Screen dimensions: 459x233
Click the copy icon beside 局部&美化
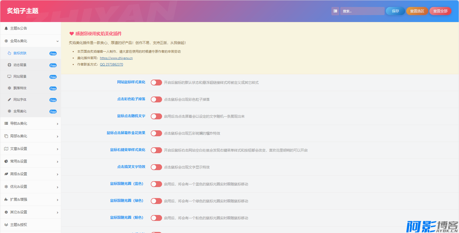tap(6, 136)
